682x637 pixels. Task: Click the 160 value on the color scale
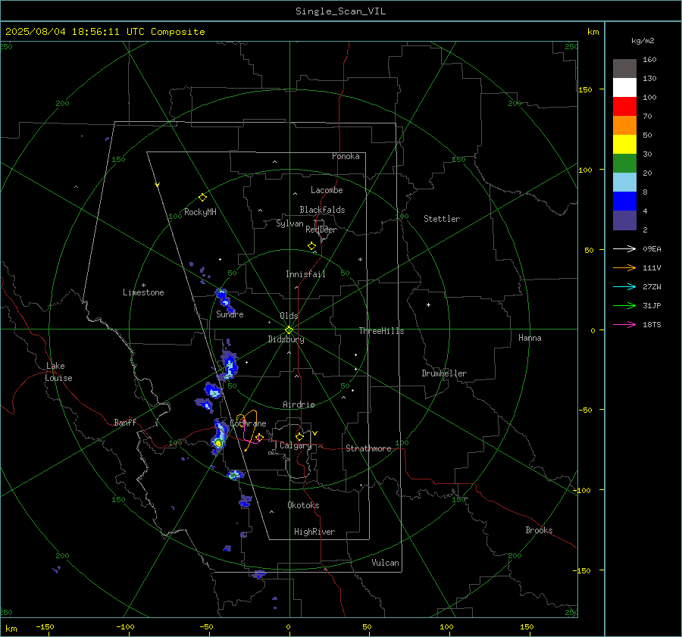pyautogui.click(x=649, y=60)
